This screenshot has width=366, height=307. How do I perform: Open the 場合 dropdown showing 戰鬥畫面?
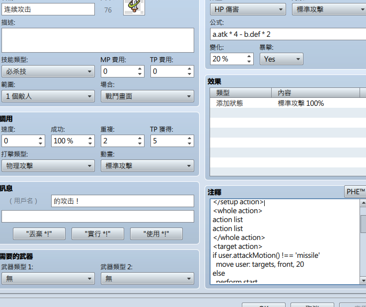tap(147, 96)
